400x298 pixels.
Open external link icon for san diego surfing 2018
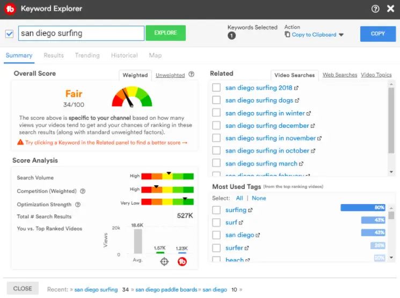[297, 88]
